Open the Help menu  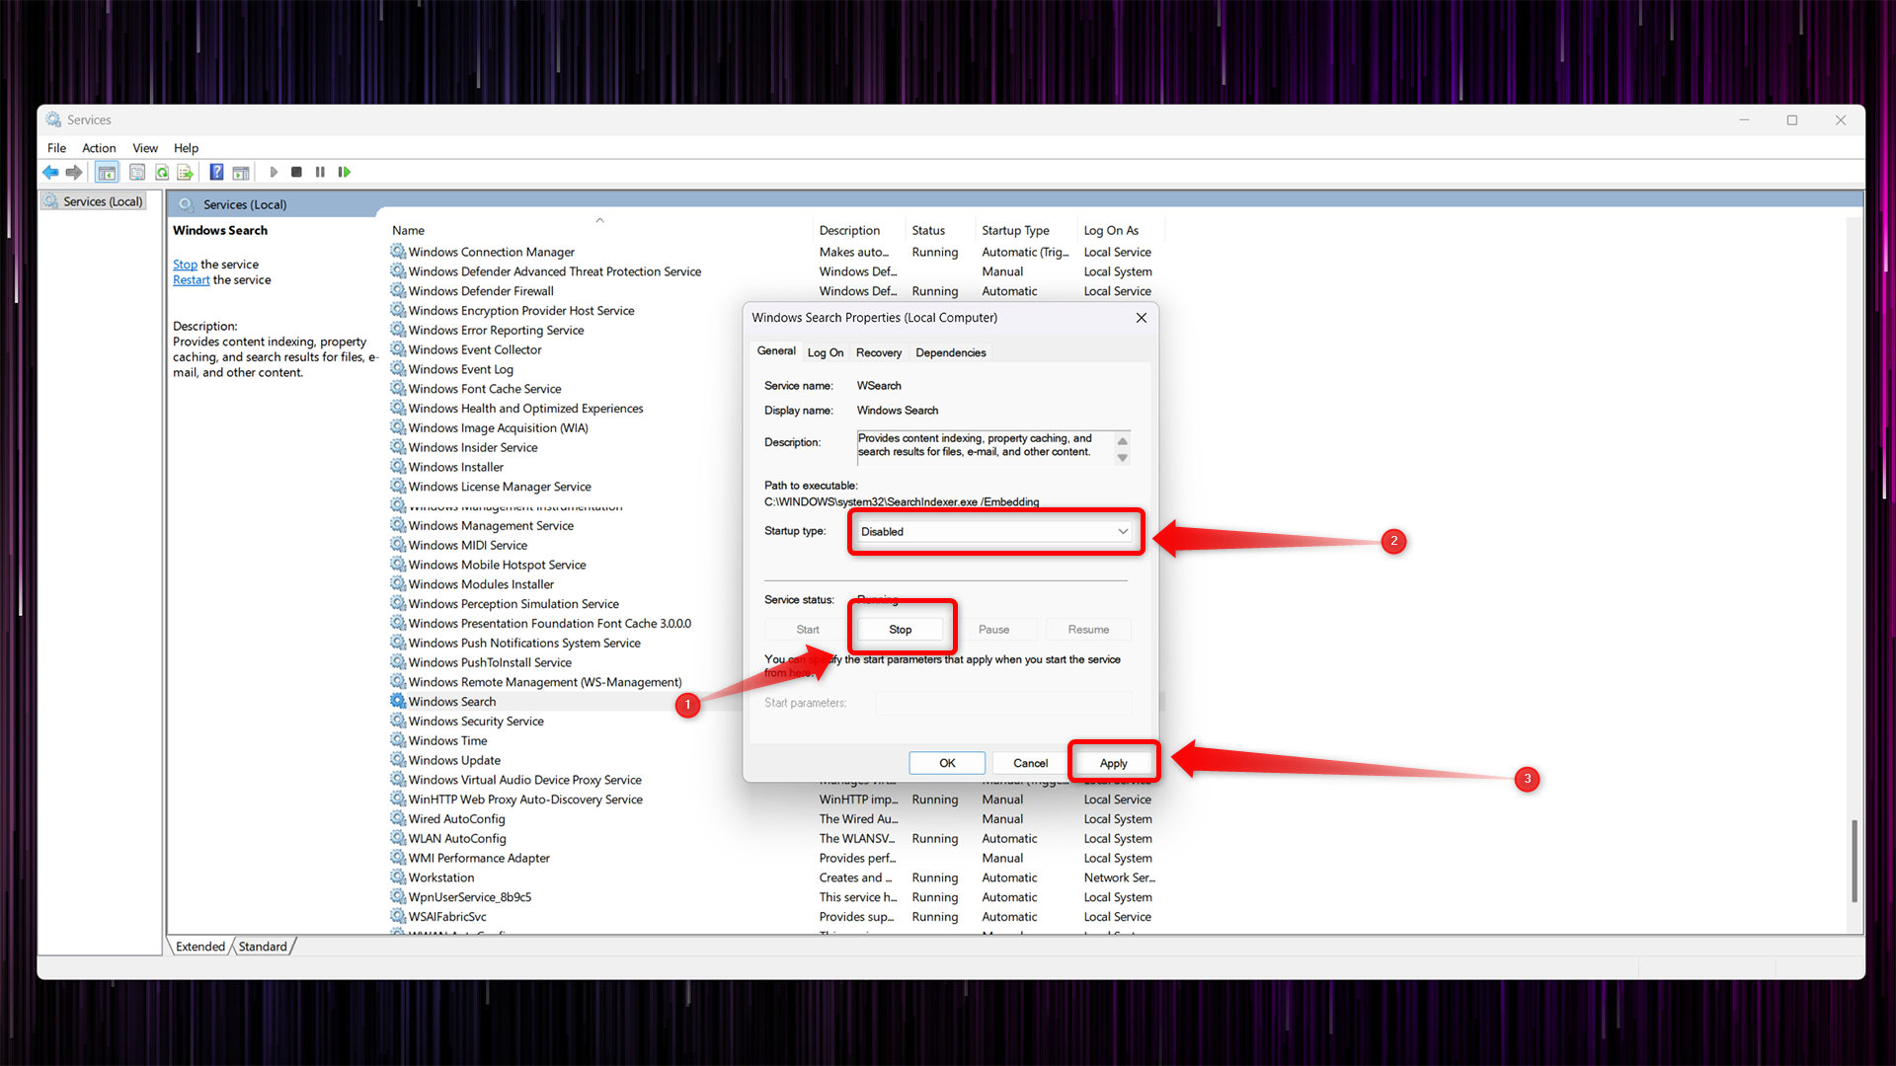pyautogui.click(x=186, y=148)
